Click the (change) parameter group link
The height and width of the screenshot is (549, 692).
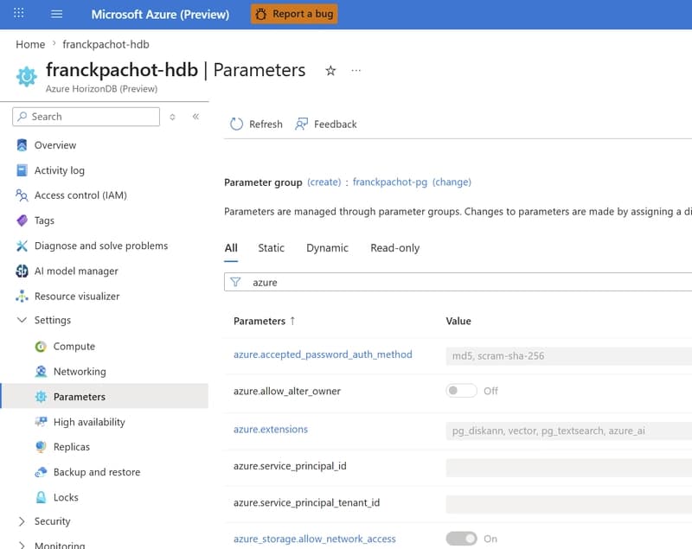click(452, 182)
